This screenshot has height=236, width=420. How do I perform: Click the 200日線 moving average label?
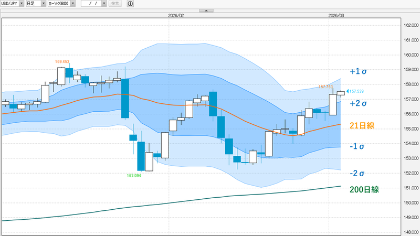click(x=364, y=189)
